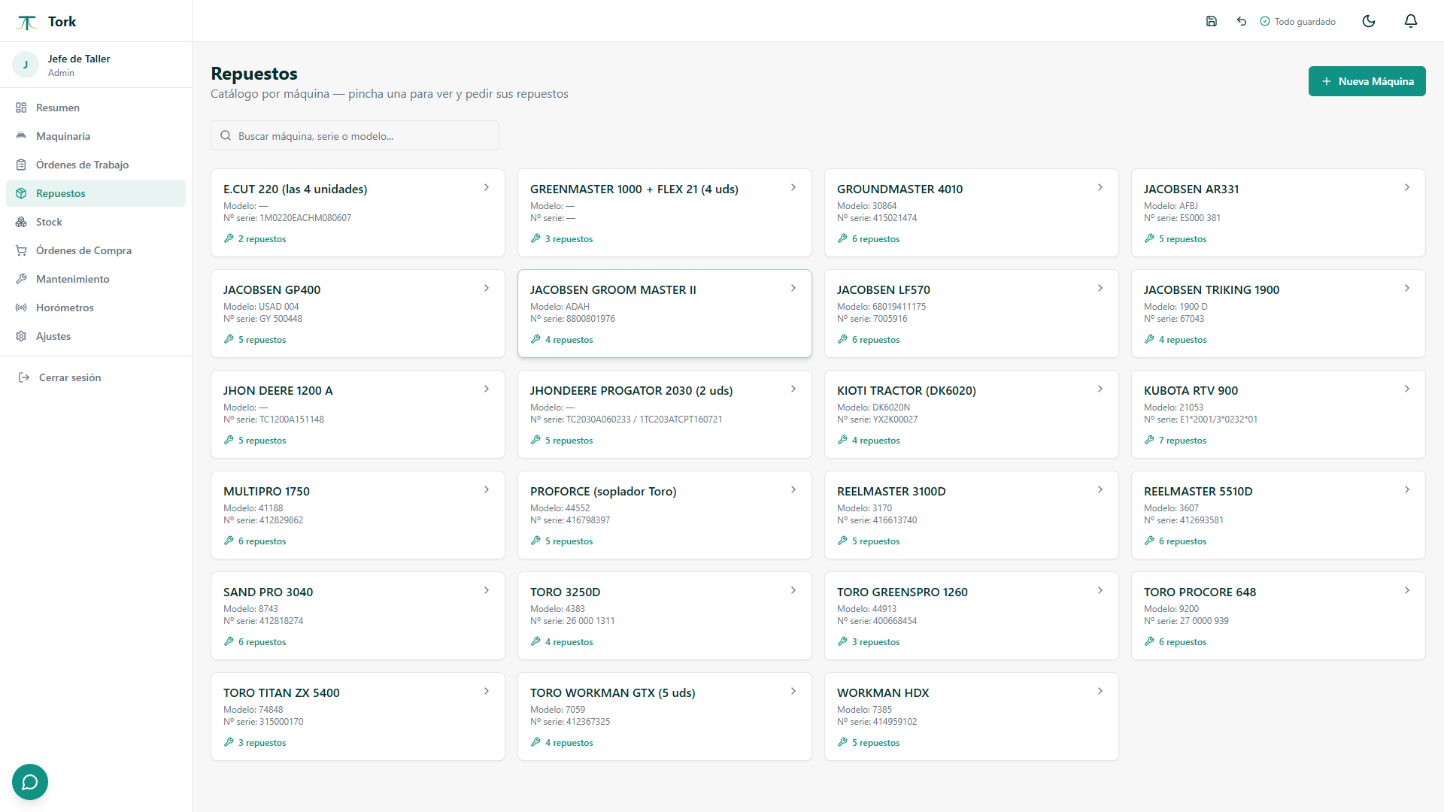
Task: Click the Tork logo icon
Action: 27,22
